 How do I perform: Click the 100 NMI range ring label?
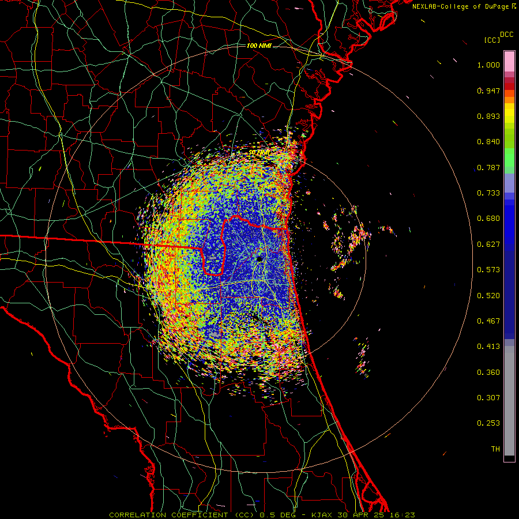[259, 46]
